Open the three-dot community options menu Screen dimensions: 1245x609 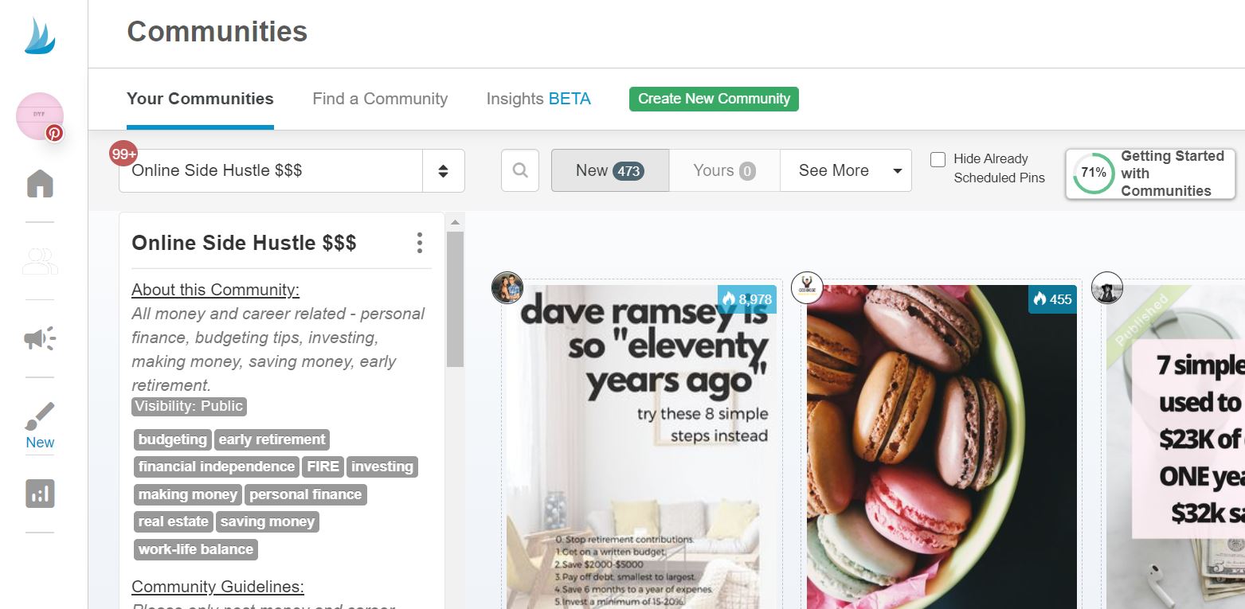pyautogui.click(x=420, y=243)
